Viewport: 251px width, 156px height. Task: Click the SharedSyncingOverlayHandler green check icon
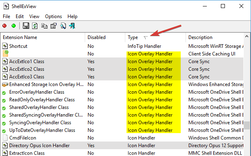[4, 116]
